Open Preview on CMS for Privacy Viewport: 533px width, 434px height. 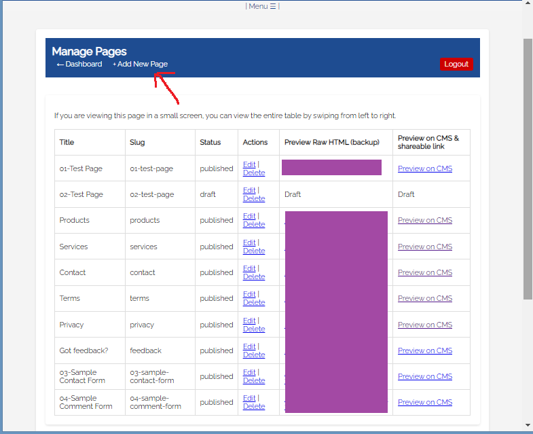tap(424, 325)
